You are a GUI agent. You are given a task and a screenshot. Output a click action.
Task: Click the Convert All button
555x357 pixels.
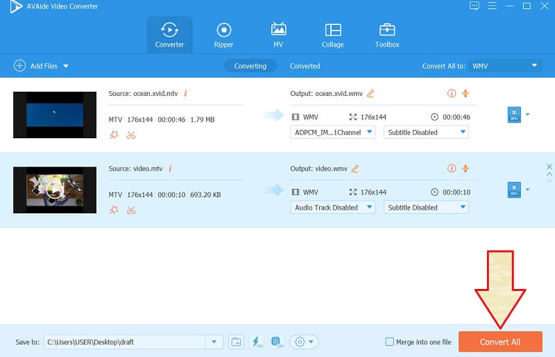500,342
